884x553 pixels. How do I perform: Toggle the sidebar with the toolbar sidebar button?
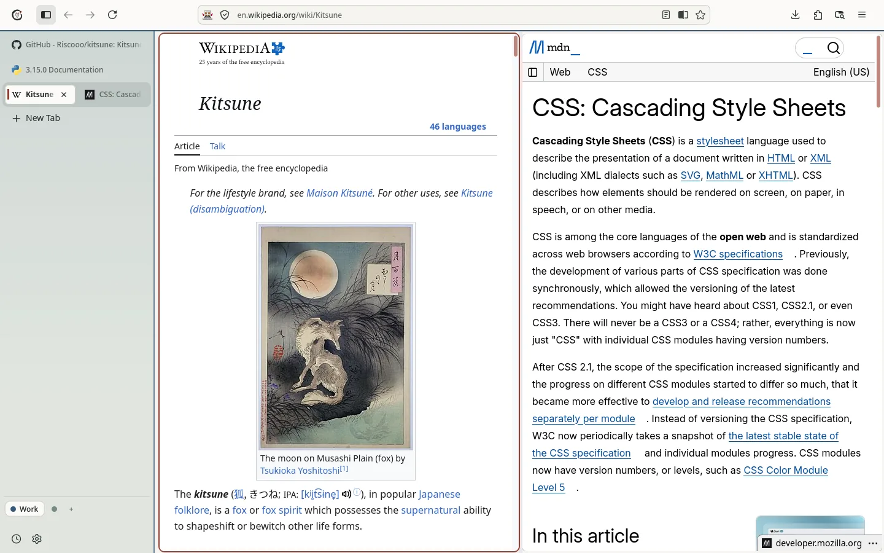coord(46,15)
